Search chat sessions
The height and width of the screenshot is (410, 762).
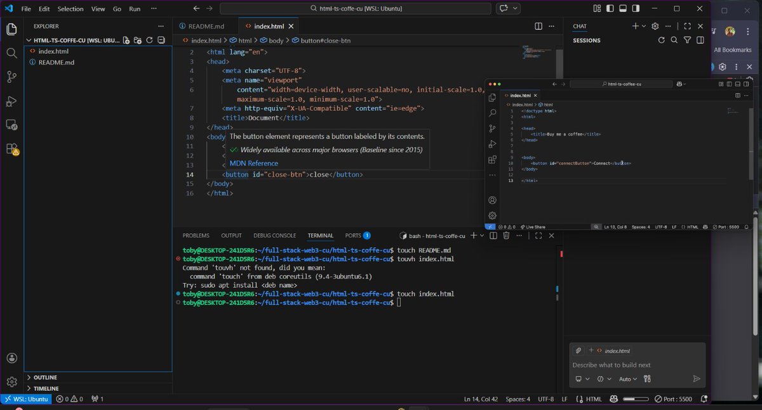(x=674, y=40)
